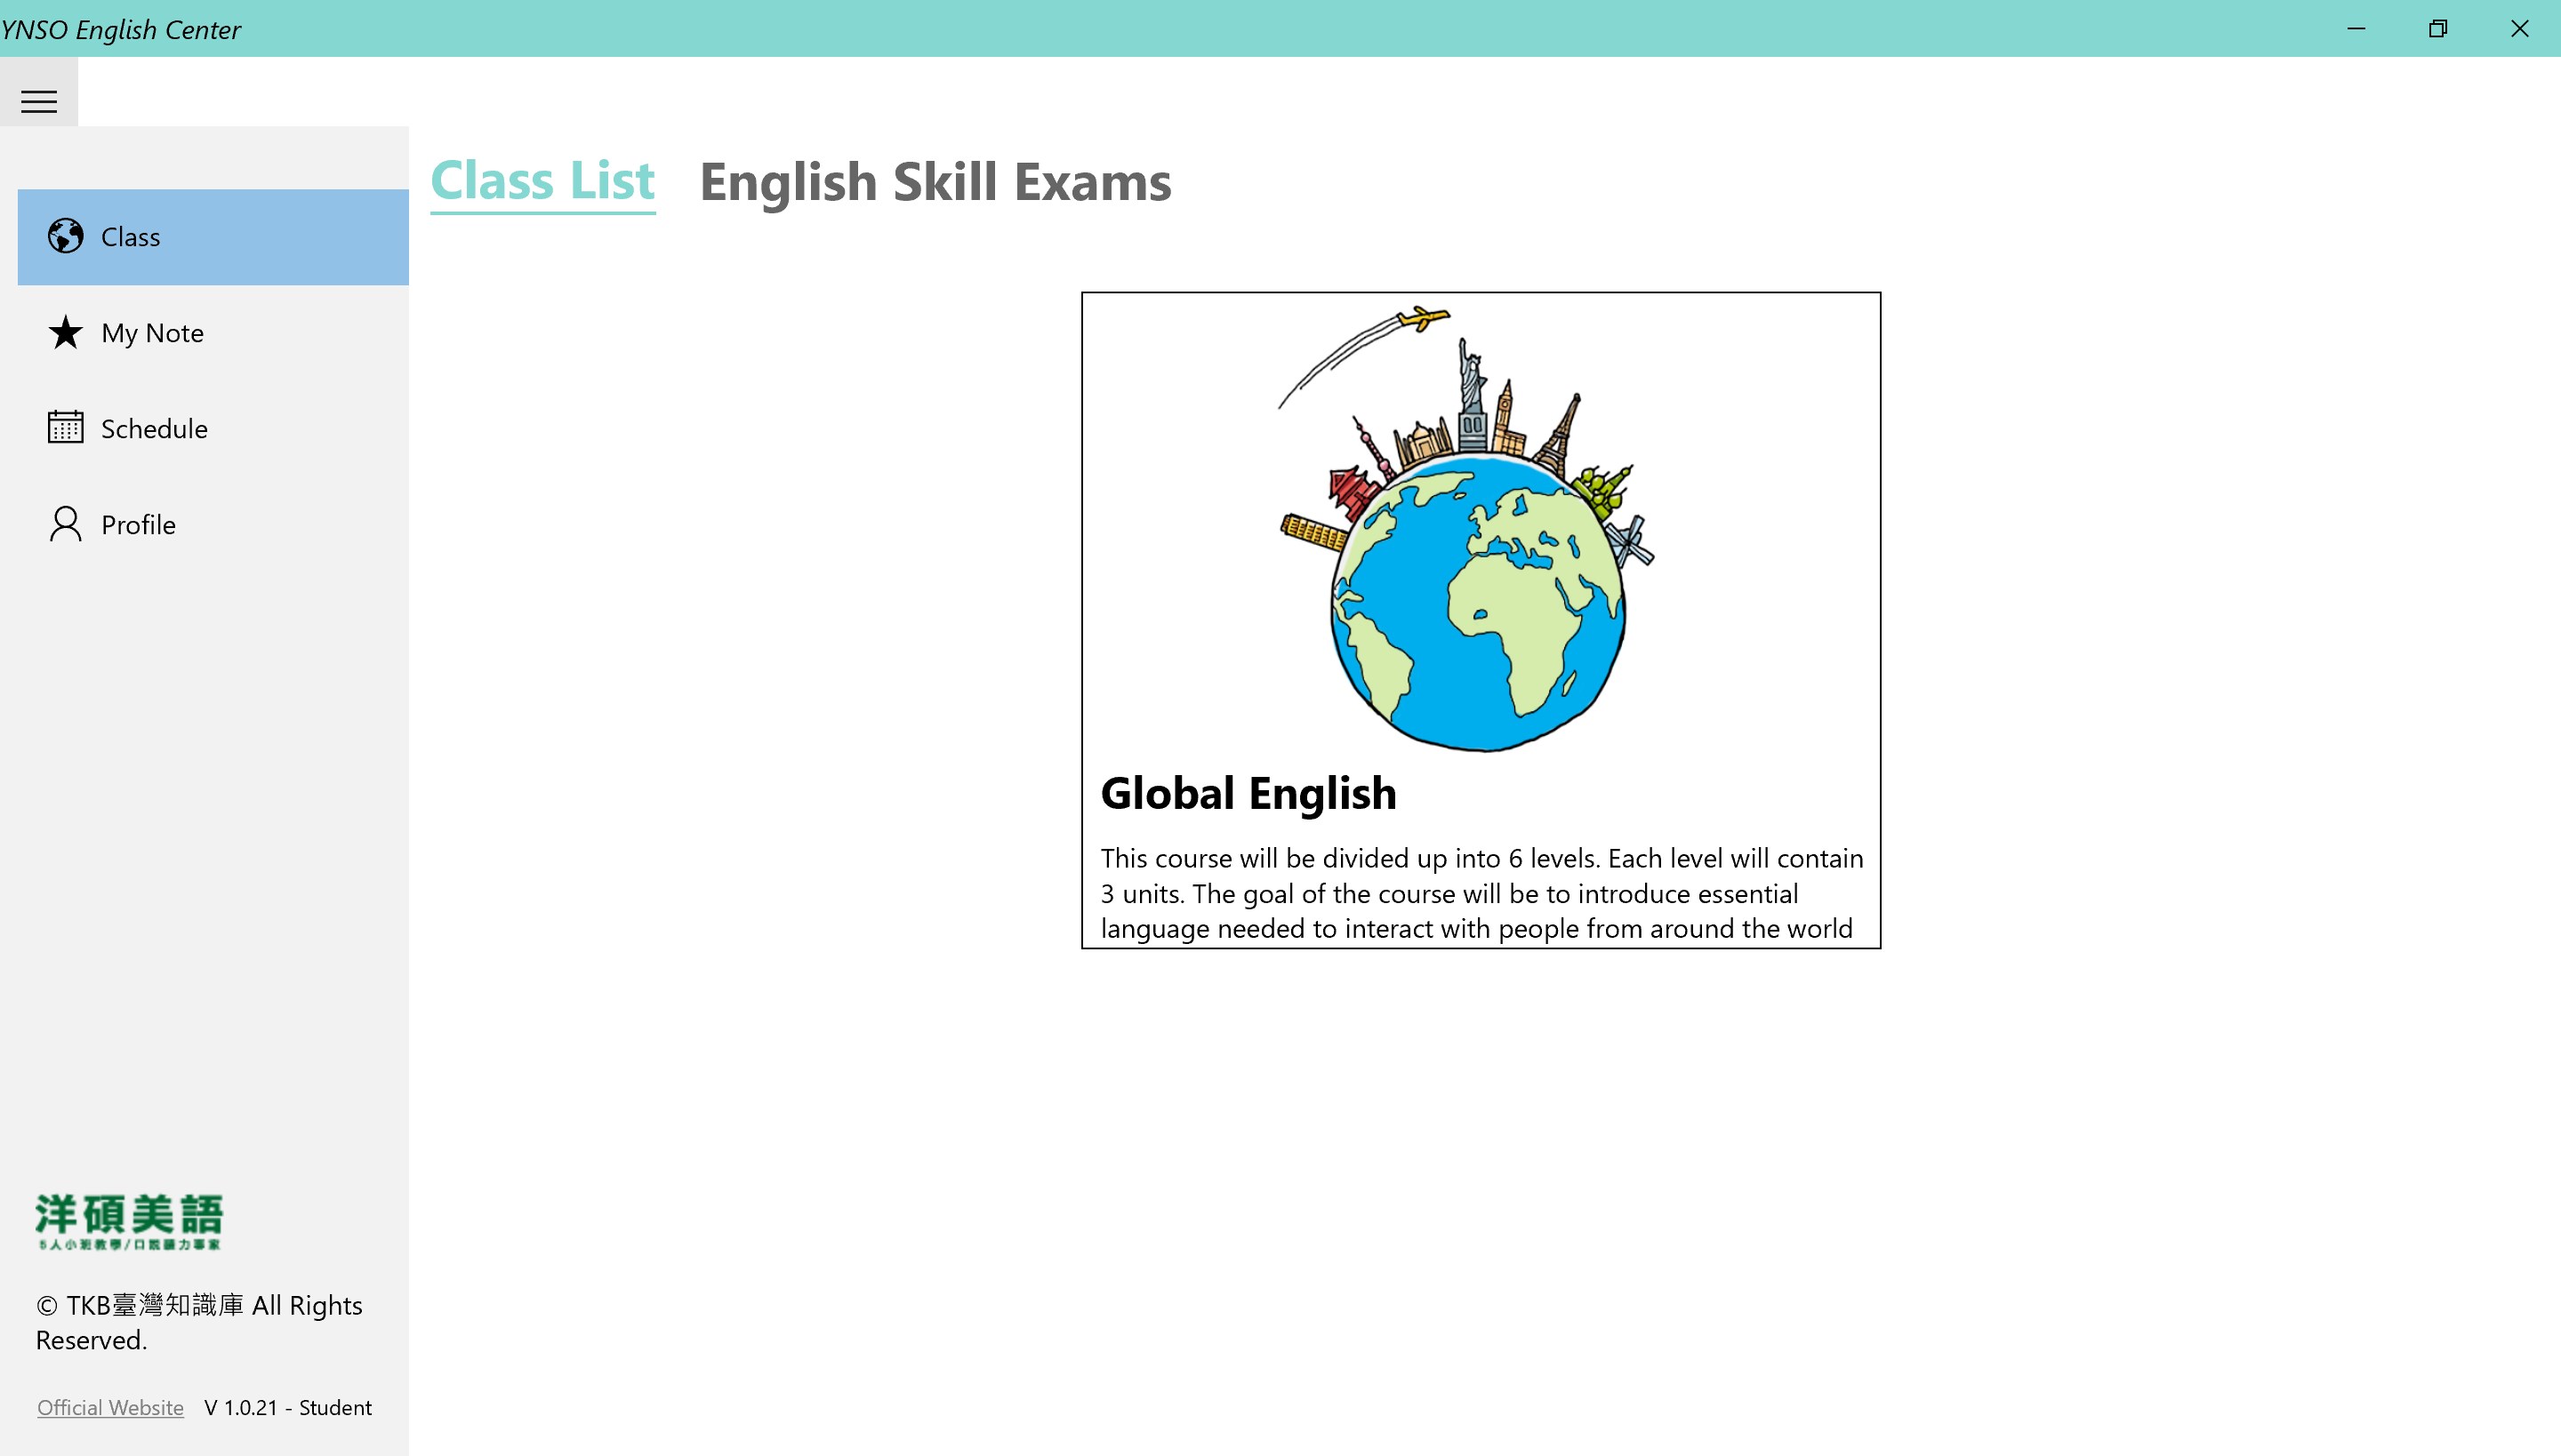Click the Global English course title
The image size is (2561, 1456).
pos(1248,794)
